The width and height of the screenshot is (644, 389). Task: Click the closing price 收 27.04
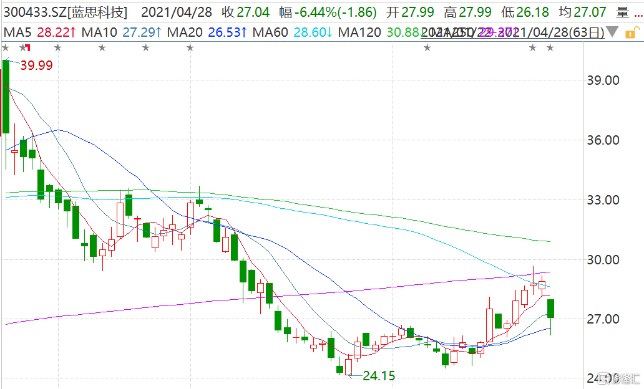click(246, 12)
